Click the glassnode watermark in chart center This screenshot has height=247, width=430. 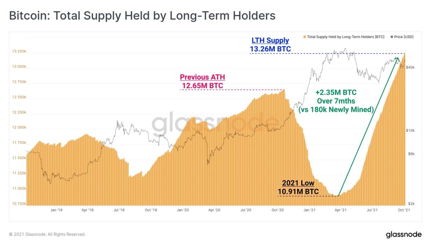(x=215, y=124)
